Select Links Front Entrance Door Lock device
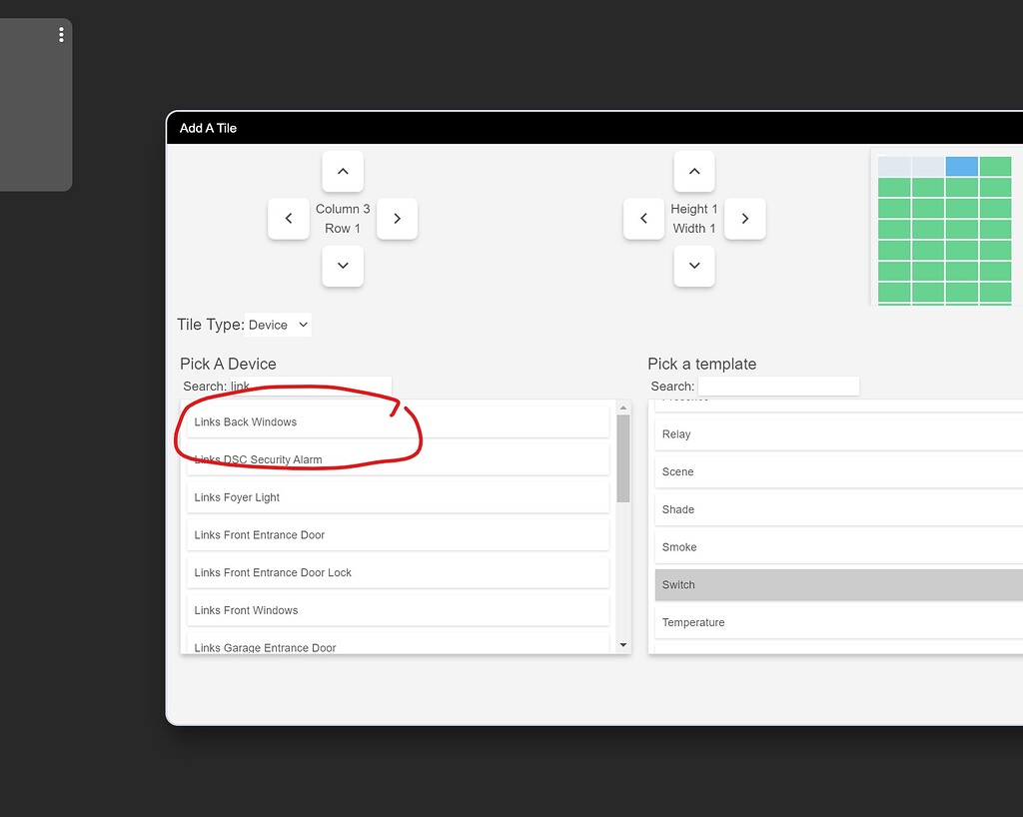This screenshot has height=817, width=1023. pyautogui.click(x=398, y=572)
